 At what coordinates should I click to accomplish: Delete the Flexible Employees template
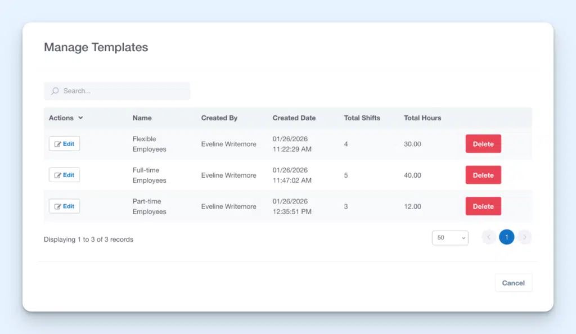(483, 143)
